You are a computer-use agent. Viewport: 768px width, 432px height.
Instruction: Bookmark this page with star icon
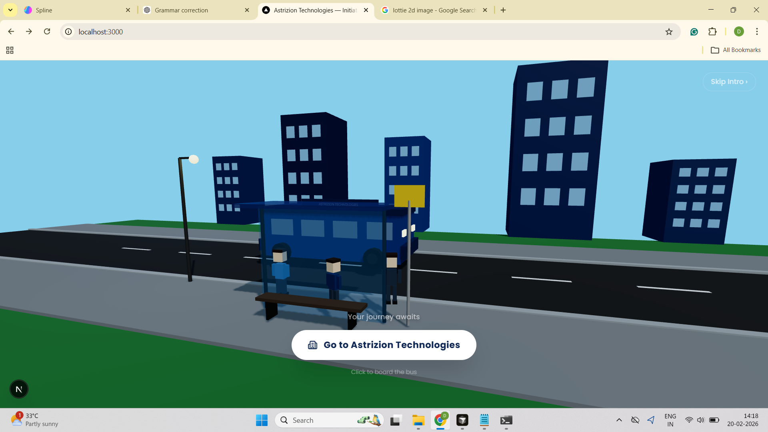(x=669, y=32)
